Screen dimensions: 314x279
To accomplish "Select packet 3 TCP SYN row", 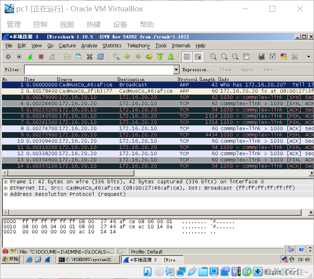I will coord(158,97).
